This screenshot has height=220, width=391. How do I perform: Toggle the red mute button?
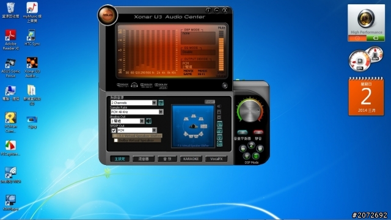click(x=258, y=132)
